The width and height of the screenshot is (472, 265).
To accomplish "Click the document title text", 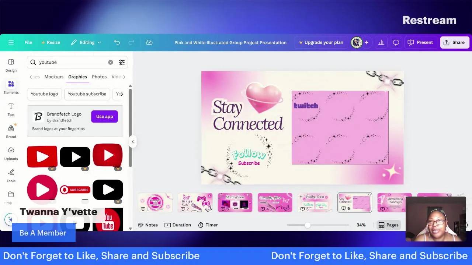I will coord(230,42).
